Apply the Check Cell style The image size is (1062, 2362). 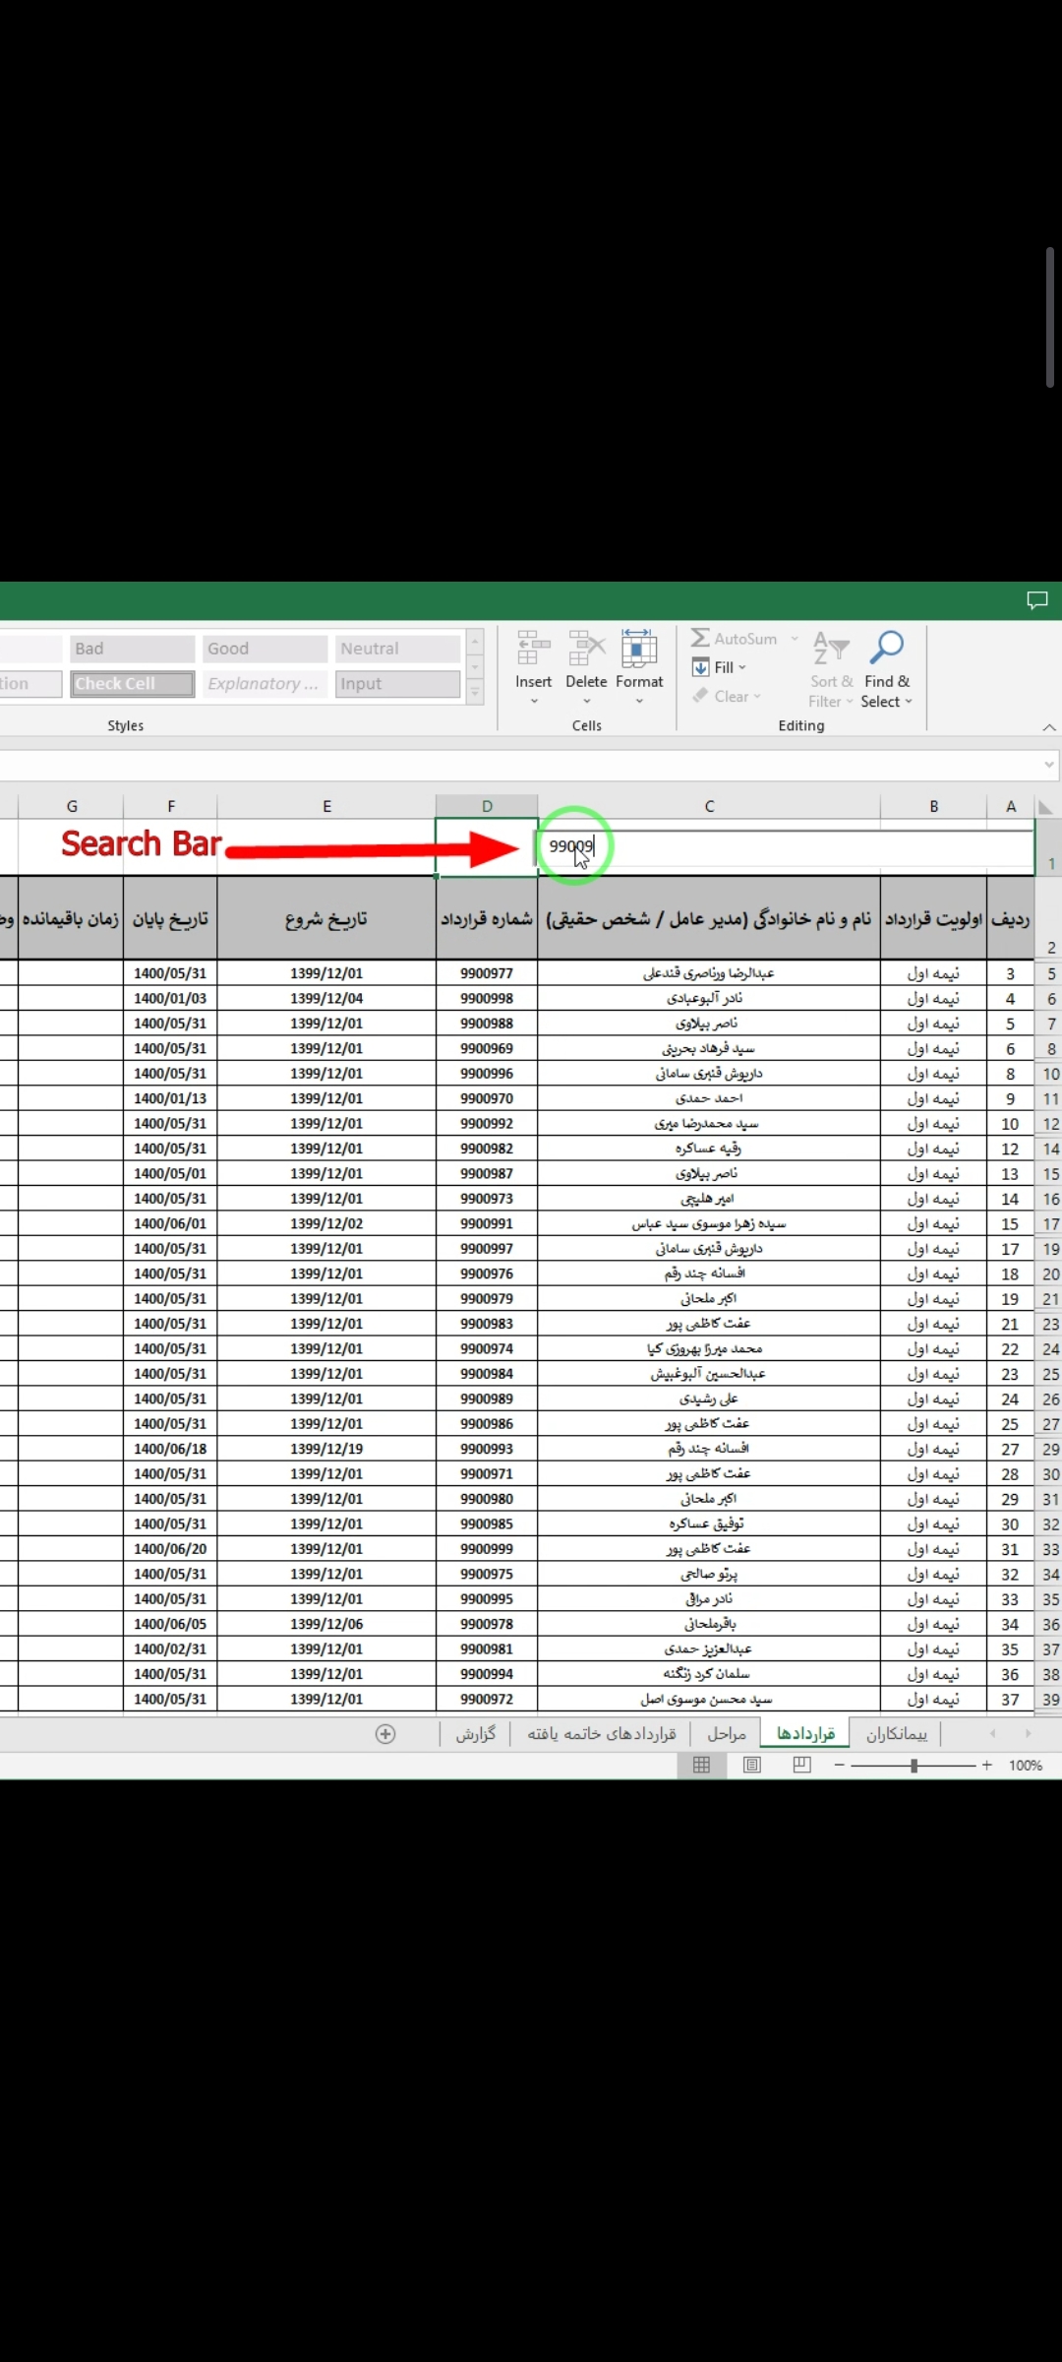click(x=132, y=684)
